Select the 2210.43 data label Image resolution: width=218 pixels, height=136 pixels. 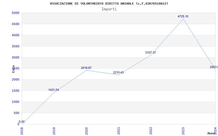coord(118,72)
